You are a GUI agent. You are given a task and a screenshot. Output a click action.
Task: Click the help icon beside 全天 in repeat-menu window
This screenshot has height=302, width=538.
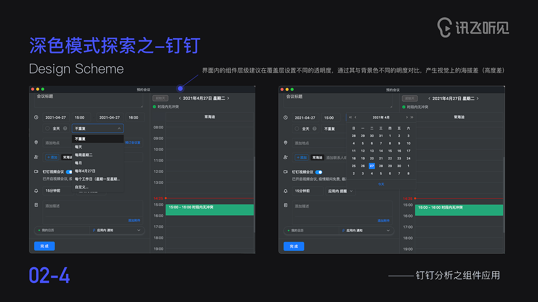pos(65,128)
